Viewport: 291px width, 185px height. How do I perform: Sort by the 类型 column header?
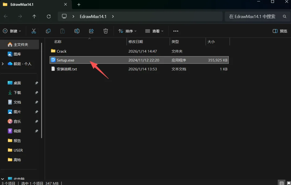[175, 42]
